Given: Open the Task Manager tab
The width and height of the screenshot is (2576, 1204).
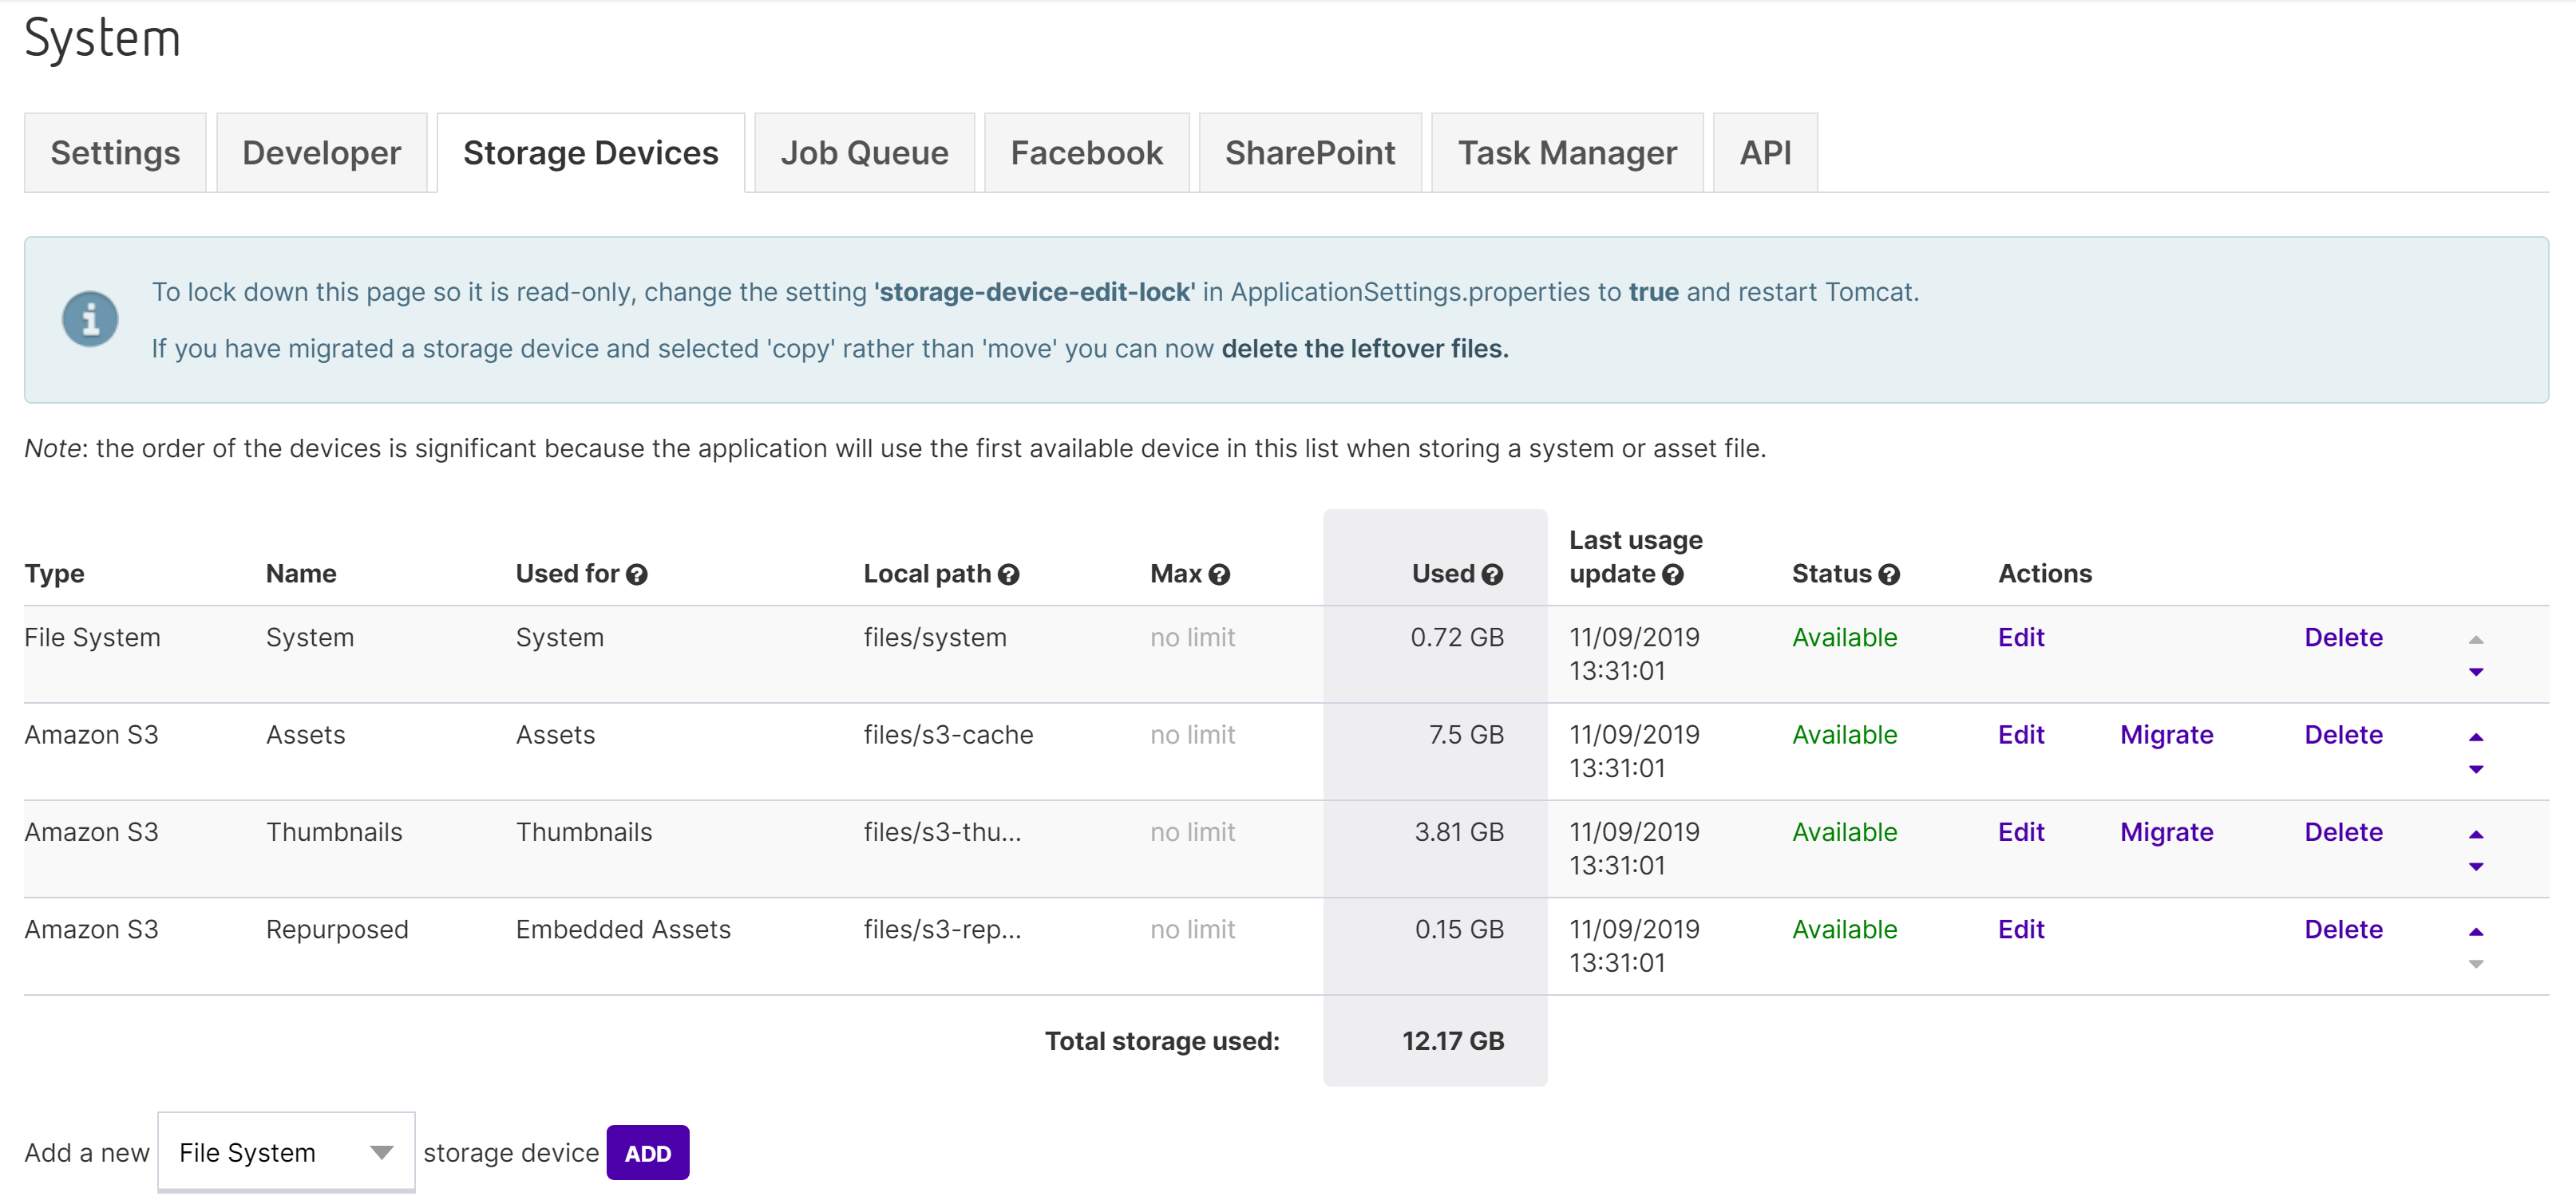Looking at the screenshot, I should point(1567,153).
